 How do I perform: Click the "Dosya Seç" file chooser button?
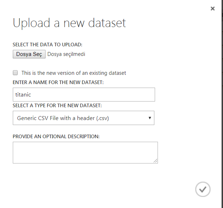point(29,54)
